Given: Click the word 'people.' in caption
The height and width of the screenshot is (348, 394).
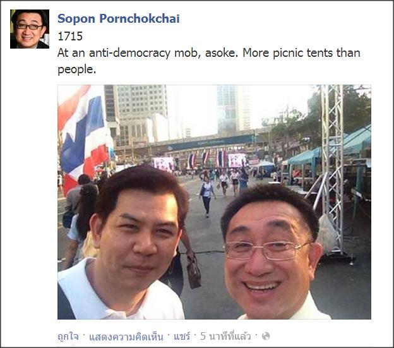Looking at the screenshot, I should point(77,69).
